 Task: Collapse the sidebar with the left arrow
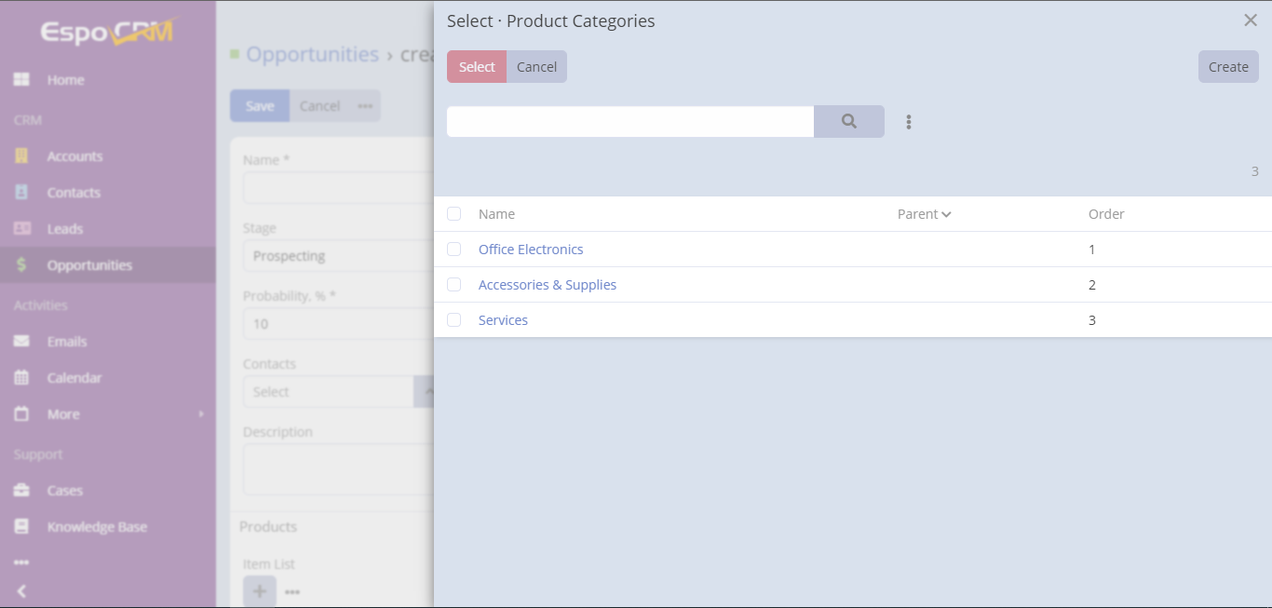[21, 591]
